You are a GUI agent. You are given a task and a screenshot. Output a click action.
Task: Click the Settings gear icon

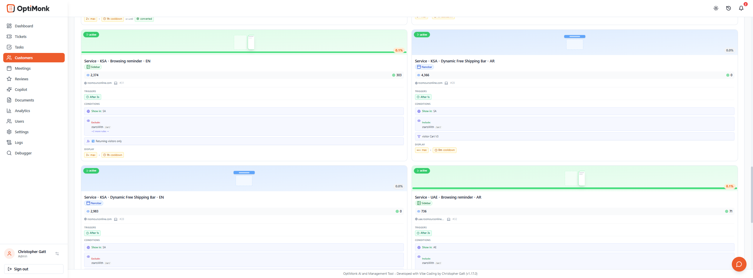coord(9,132)
